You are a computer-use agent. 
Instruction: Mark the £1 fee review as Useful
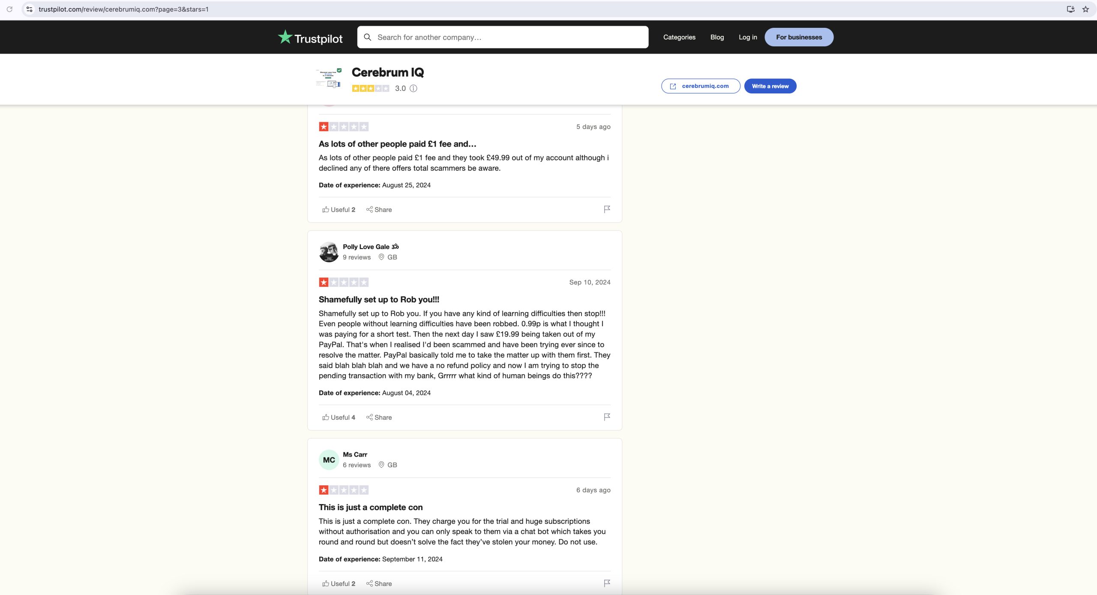(339, 210)
